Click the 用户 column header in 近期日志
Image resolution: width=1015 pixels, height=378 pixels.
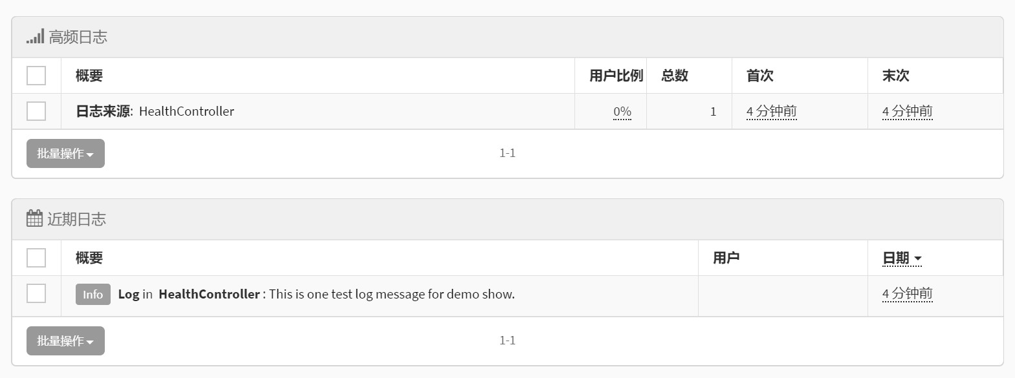[726, 258]
